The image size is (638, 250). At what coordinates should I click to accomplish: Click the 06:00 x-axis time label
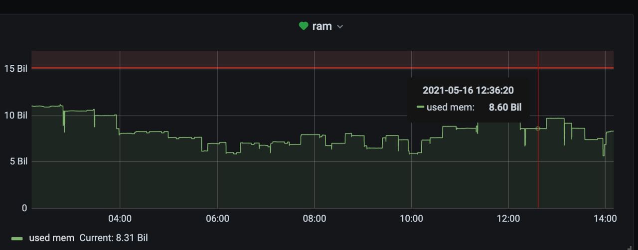[x=217, y=219]
